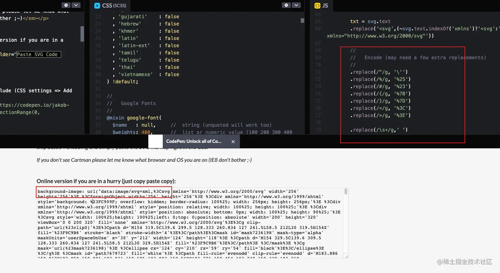Click the .replace '%3E' line
Screen dimensions: 500x273
[381, 115]
